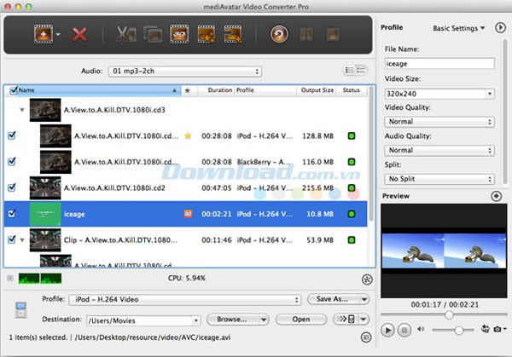This screenshot has width=512, height=357.
Task: Click the Stop conversion toolbar icon
Action: click(333, 34)
